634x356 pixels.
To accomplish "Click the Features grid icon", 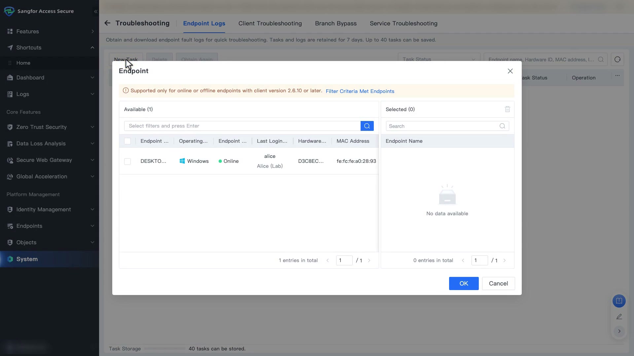I will [x=10, y=31].
